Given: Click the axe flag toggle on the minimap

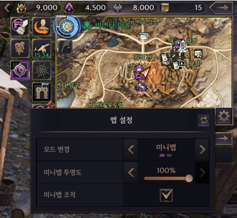Looking at the screenshot, I should click(x=65, y=47).
